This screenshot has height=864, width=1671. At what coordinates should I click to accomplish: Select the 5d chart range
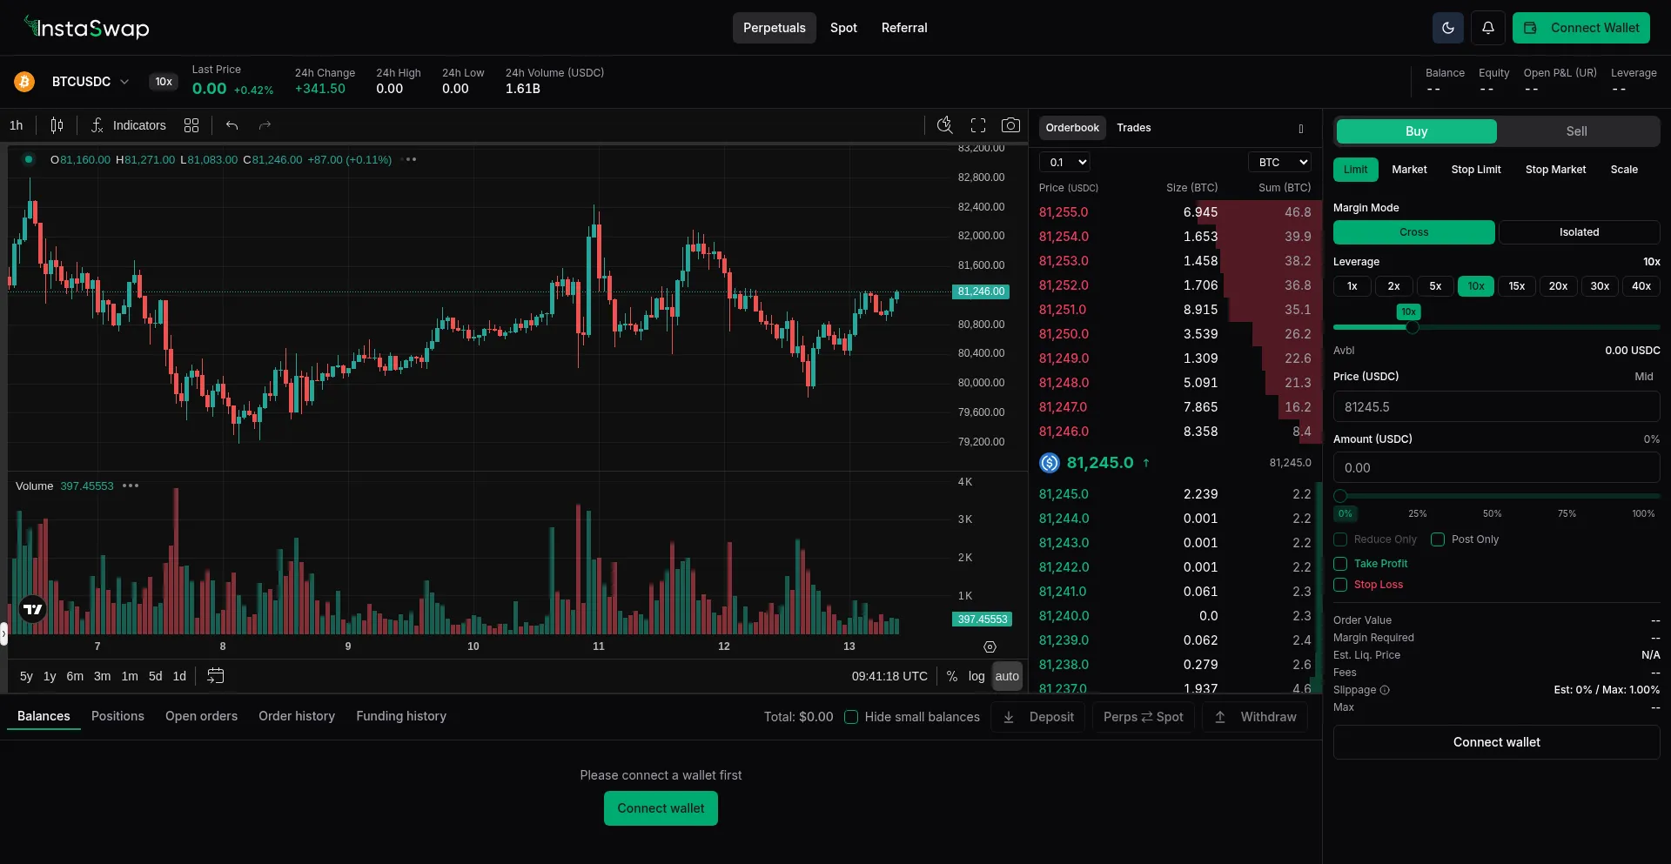click(x=155, y=676)
